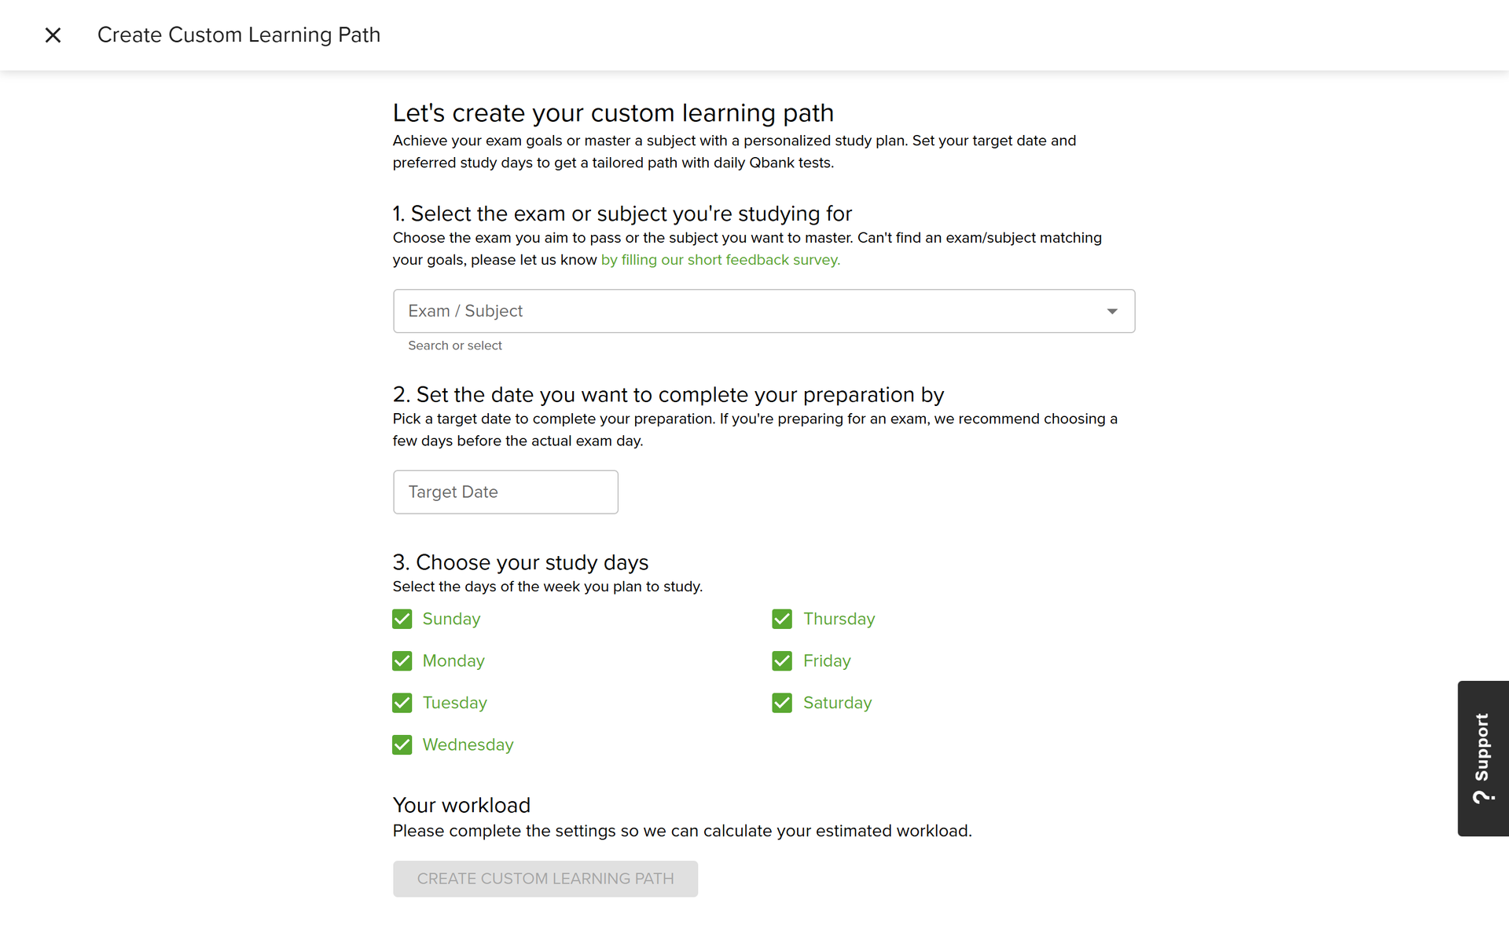This screenshot has height=929, width=1509.
Task: Click the Saturday label text
Action: (836, 703)
